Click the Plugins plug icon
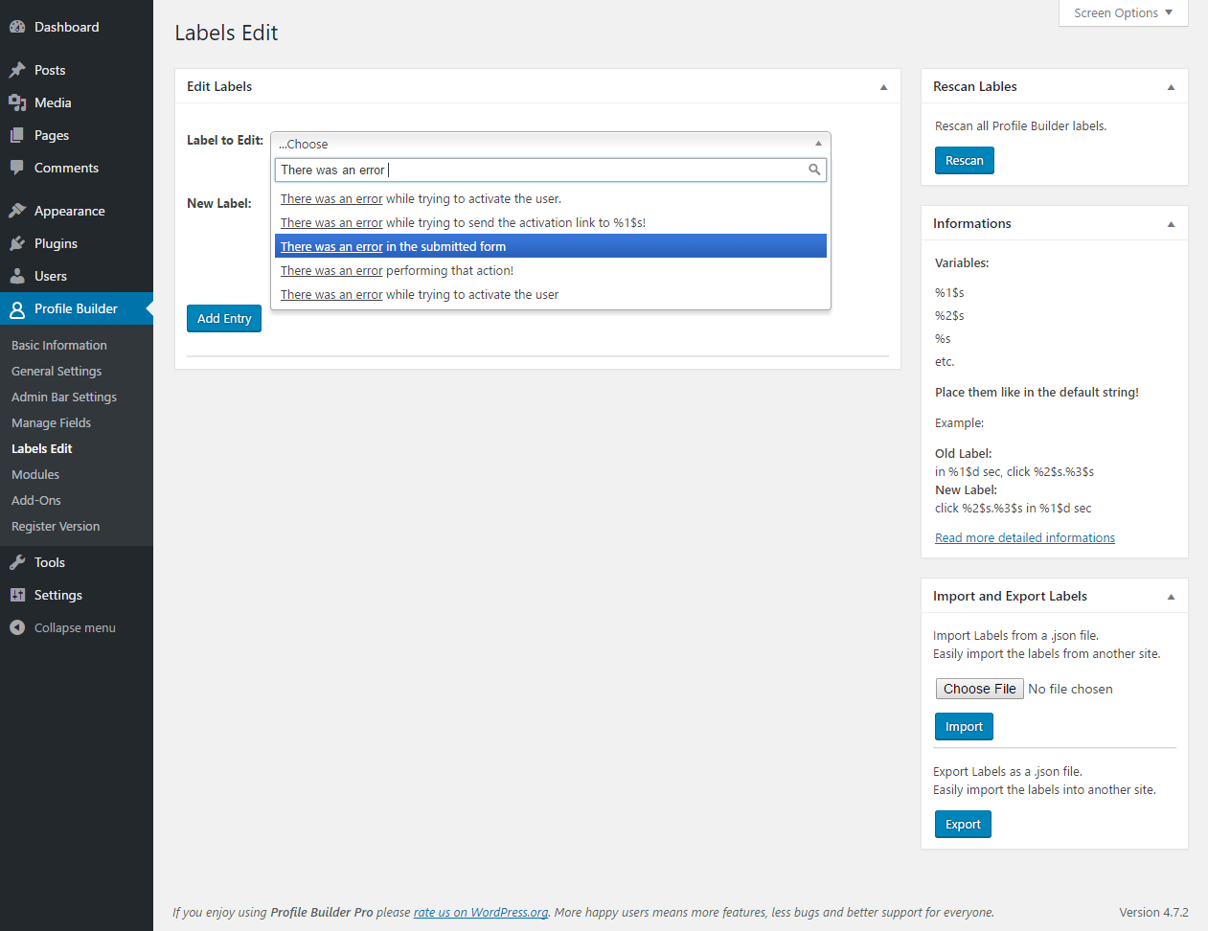1208x931 pixels. (x=17, y=243)
